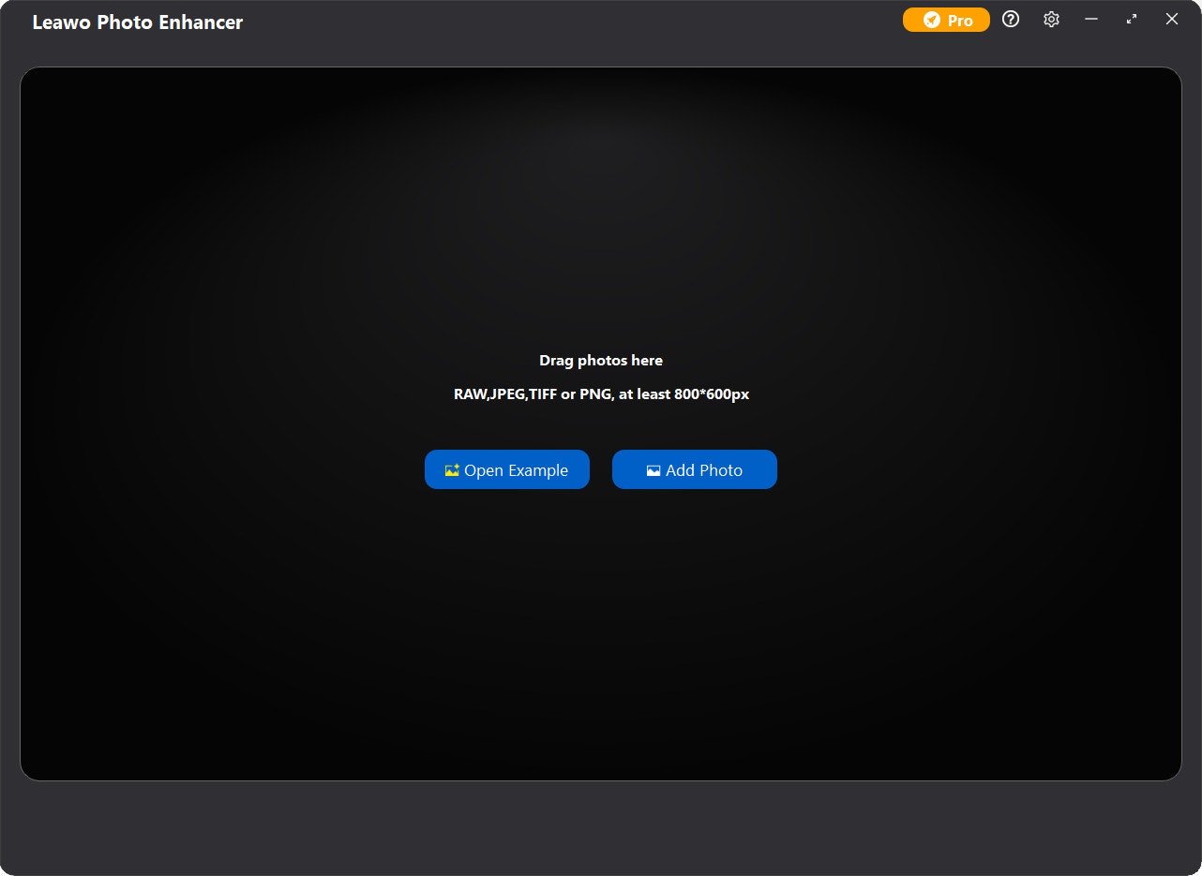The width and height of the screenshot is (1202, 876).
Task: Open settings via the gear icon
Action: pyautogui.click(x=1051, y=20)
